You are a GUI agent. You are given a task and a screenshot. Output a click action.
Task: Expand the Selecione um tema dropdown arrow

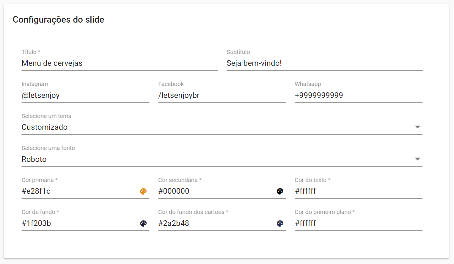click(x=417, y=127)
